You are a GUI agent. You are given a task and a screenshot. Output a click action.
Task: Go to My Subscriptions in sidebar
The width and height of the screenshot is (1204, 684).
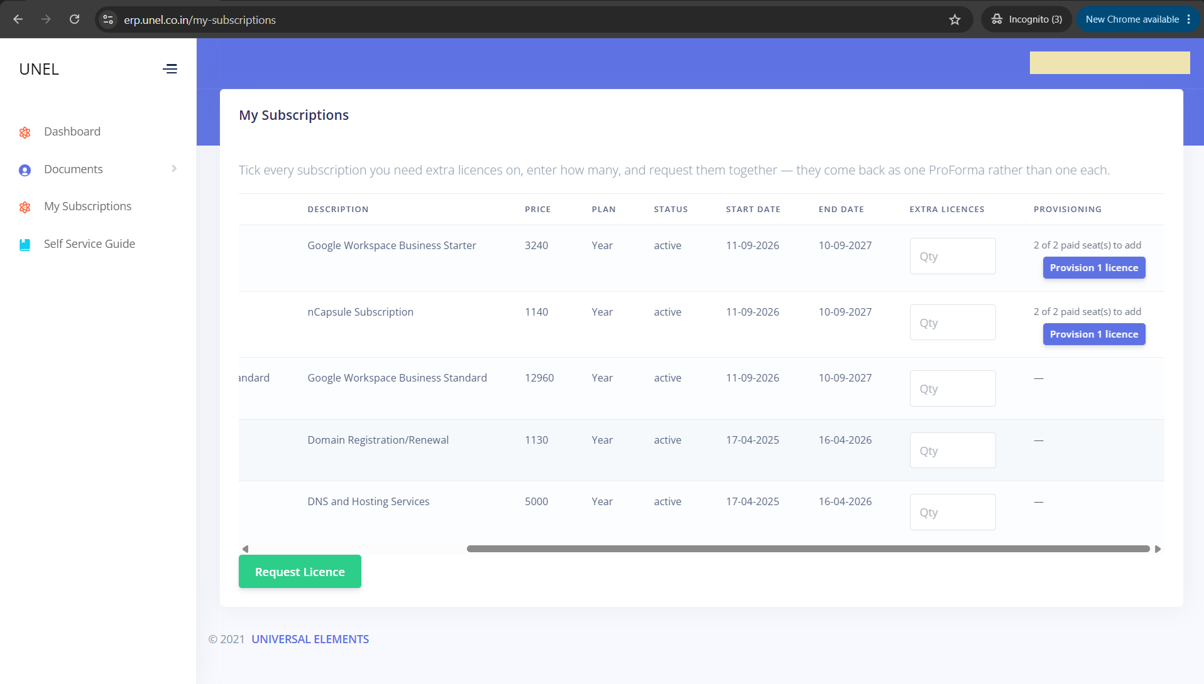[x=87, y=206]
